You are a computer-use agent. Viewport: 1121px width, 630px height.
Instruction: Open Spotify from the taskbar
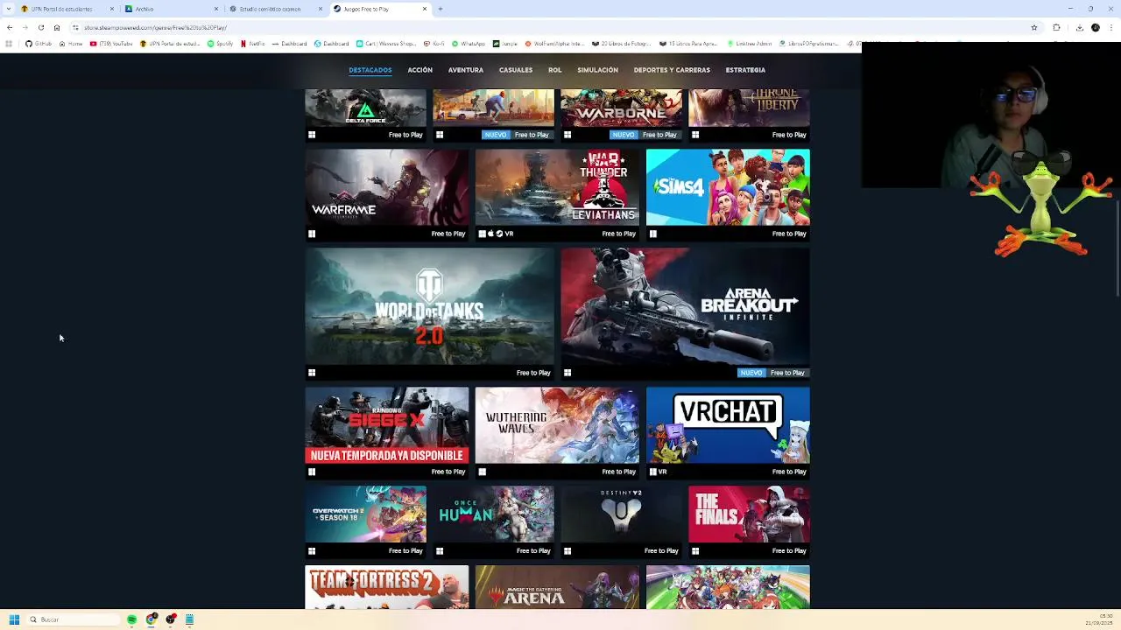coord(131,619)
